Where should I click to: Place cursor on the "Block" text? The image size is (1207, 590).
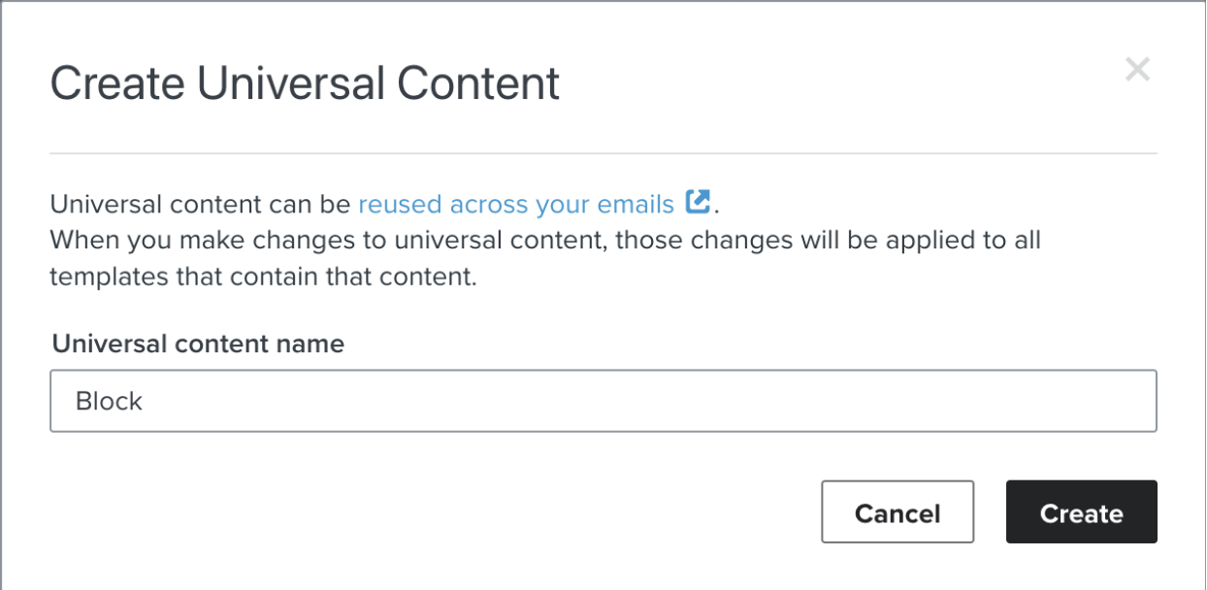(x=110, y=402)
